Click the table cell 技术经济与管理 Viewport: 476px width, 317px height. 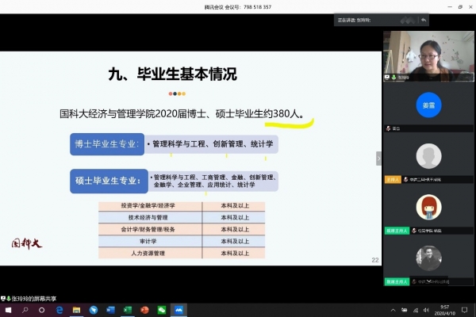tap(150, 217)
